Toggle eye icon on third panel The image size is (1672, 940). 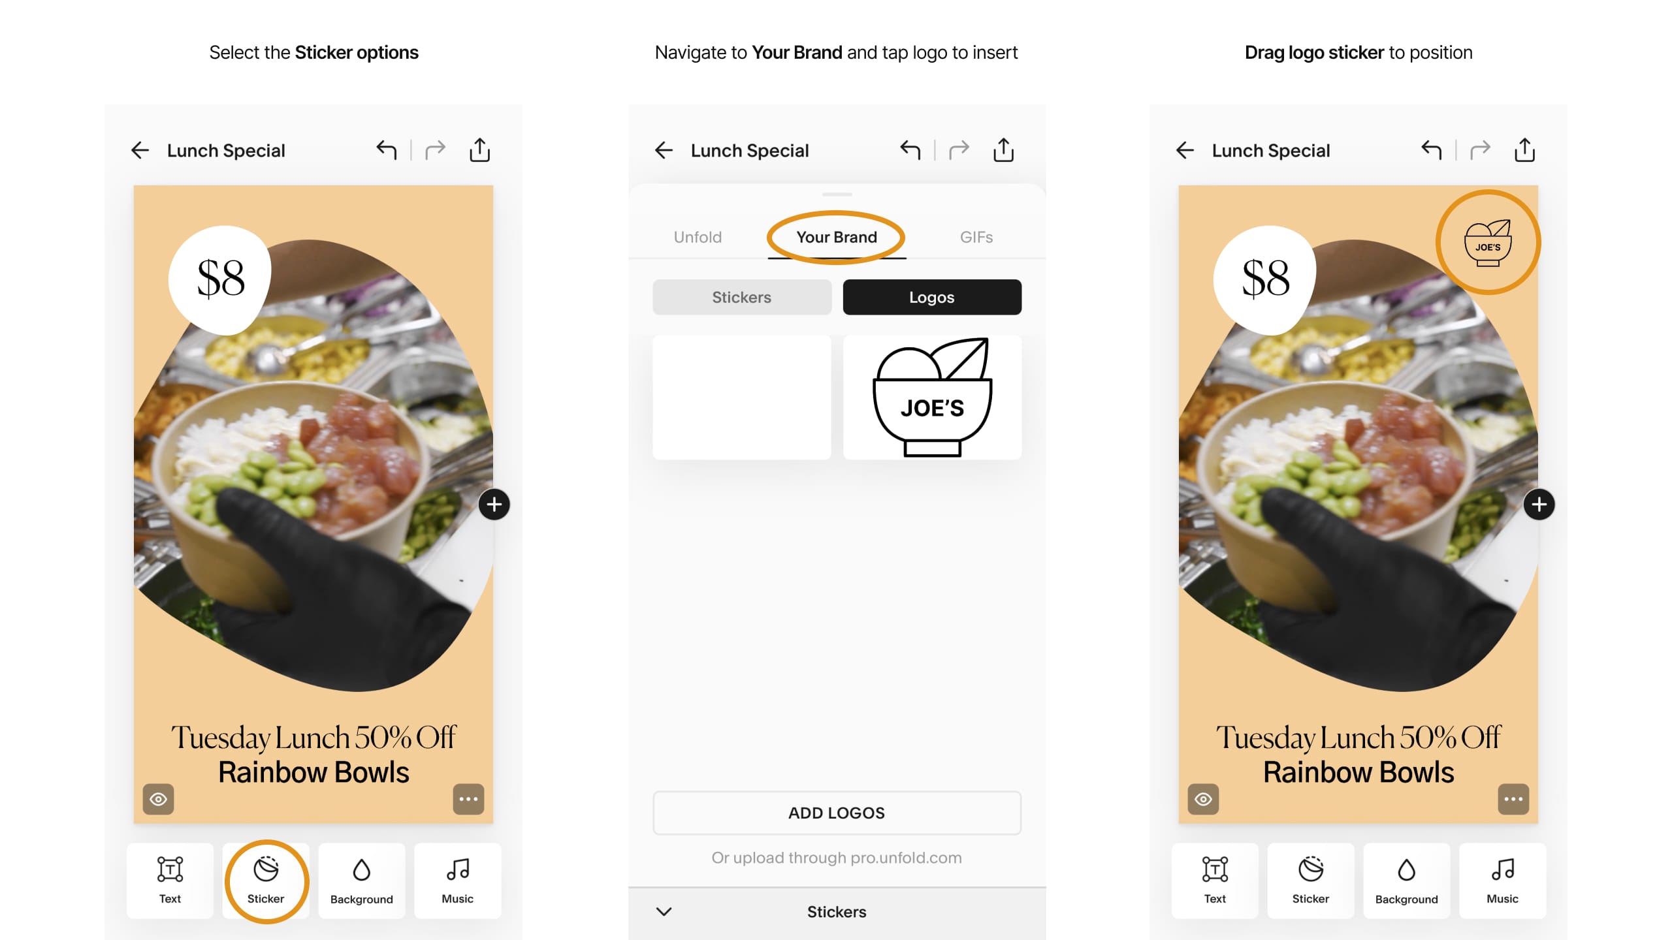1204,800
